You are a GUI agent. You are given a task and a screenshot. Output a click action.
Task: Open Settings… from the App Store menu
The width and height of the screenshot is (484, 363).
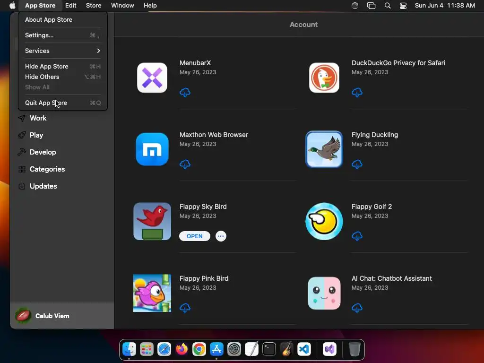[x=63, y=35]
